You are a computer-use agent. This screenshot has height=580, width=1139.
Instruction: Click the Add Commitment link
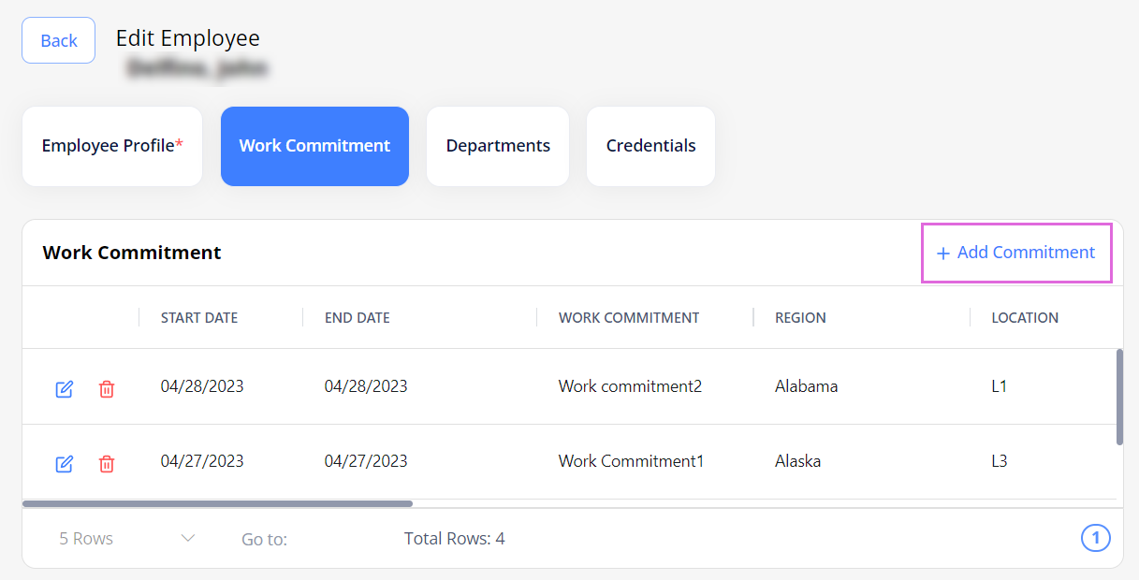click(1016, 253)
